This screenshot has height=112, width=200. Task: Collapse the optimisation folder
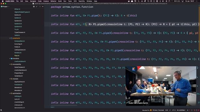10,93
